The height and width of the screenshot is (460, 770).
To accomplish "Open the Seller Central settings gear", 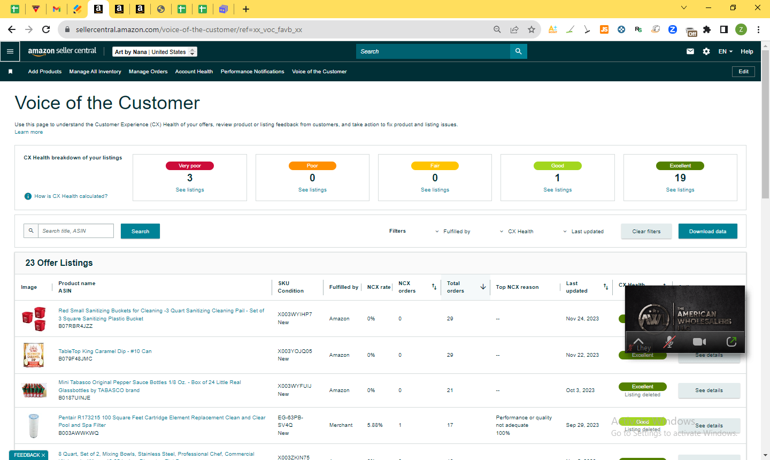I will click(x=706, y=51).
